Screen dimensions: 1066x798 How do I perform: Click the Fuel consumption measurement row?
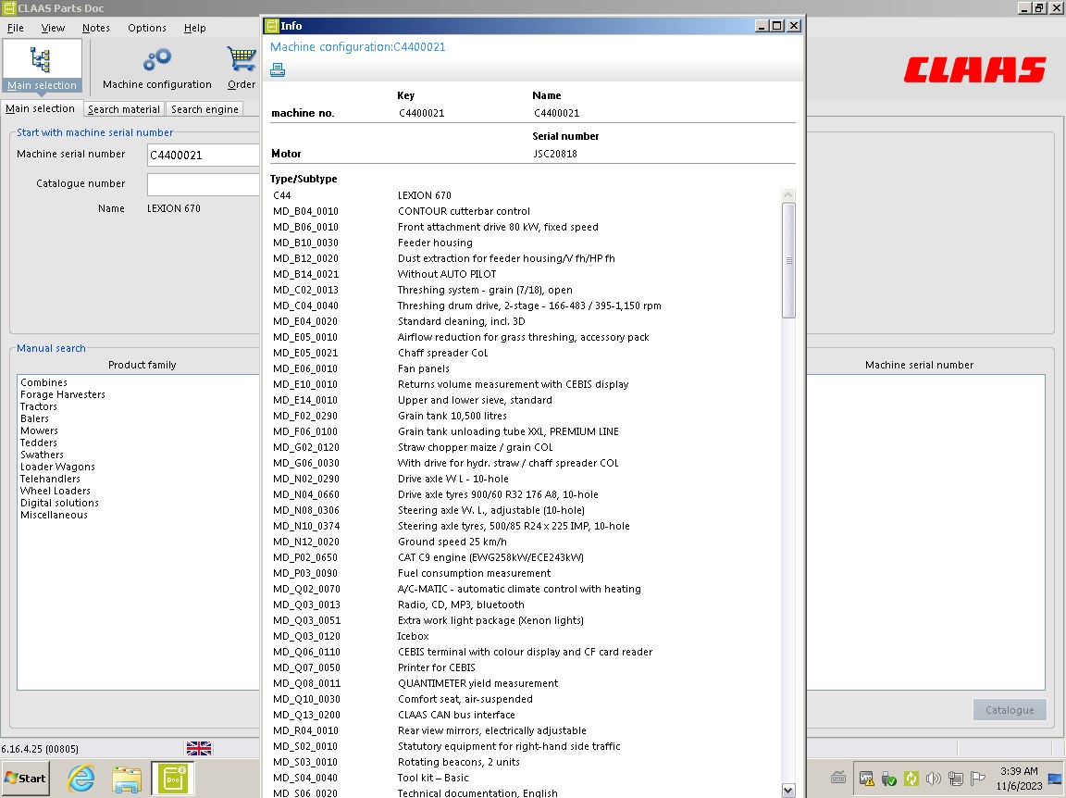click(x=526, y=573)
